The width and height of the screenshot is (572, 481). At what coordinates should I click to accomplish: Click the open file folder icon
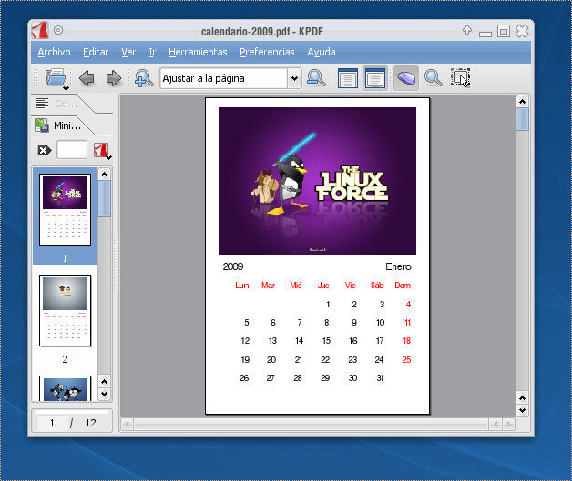56,78
